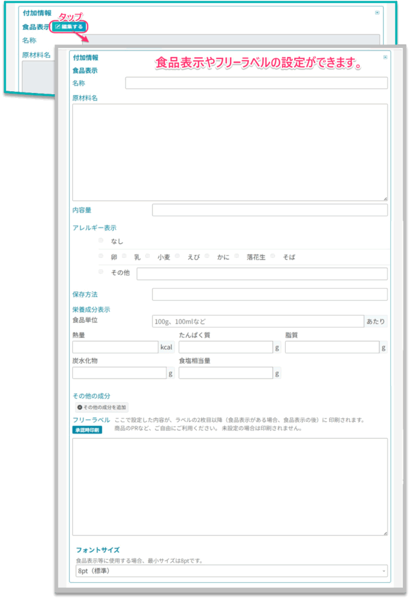The height and width of the screenshot is (599, 410).
Task: Toggle the そば allergen checkbox
Action: [x=273, y=256]
